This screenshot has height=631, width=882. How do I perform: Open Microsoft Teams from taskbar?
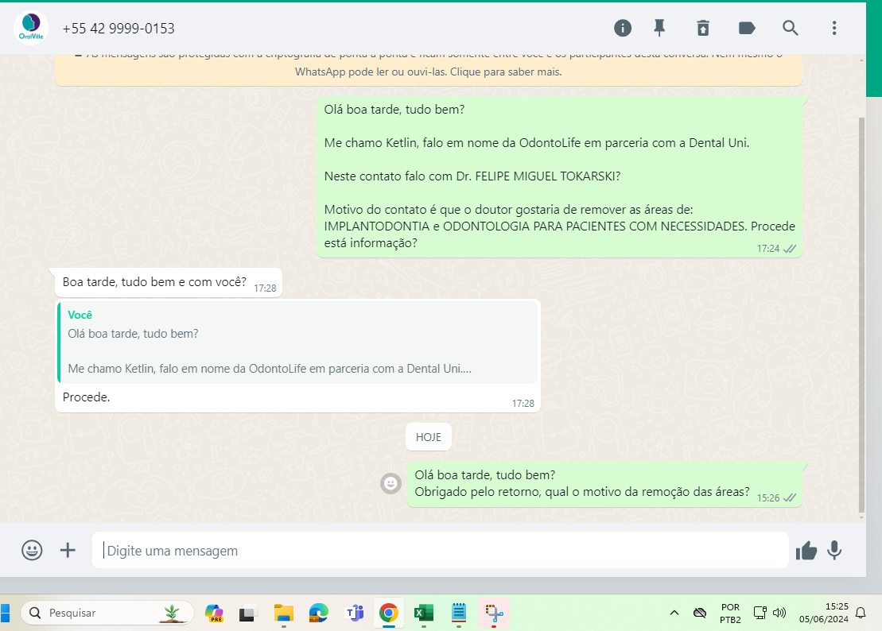[x=355, y=613]
